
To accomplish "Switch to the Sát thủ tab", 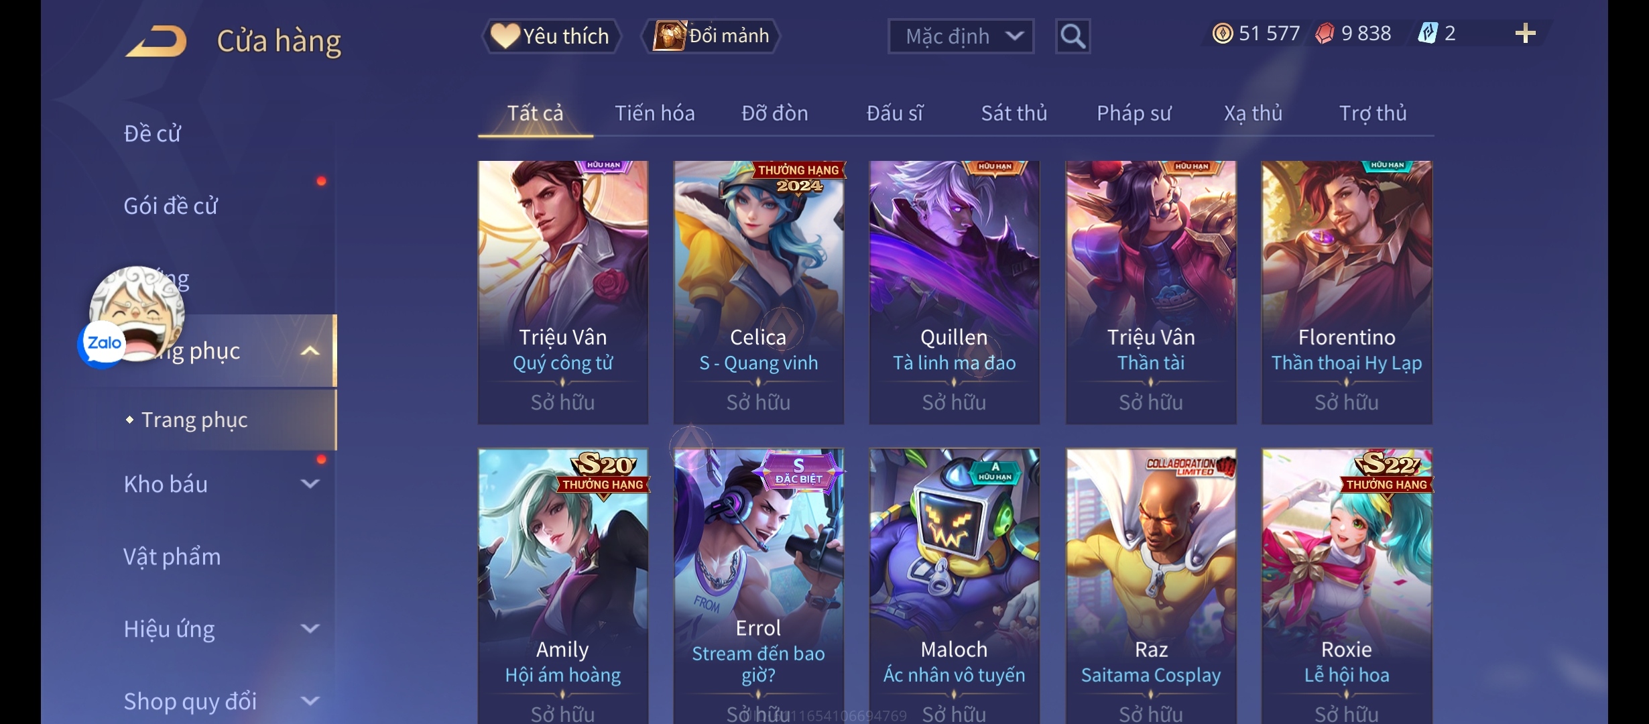I will [x=1014, y=113].
